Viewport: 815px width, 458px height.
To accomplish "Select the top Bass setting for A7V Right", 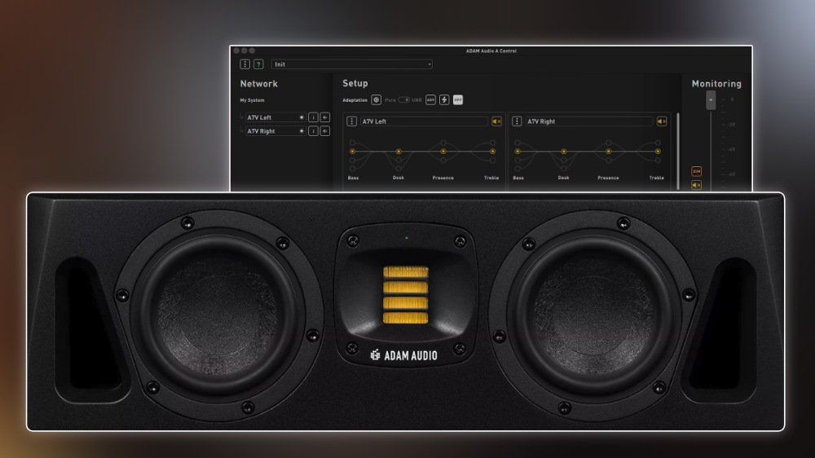I will 518,143.
